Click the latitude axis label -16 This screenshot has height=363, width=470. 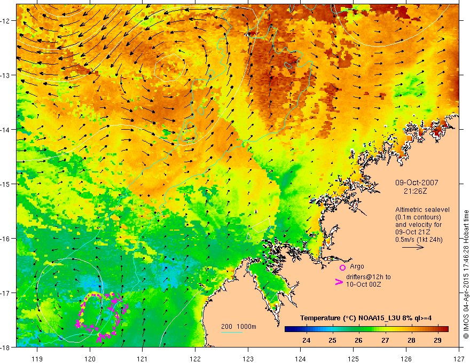coord(5,239)
